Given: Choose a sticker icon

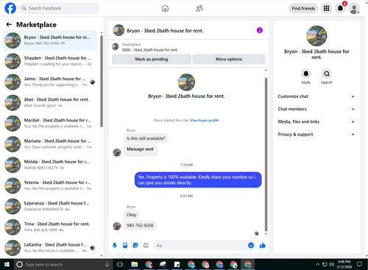Looking at the screenshot, I should click(x=135, y=245).
